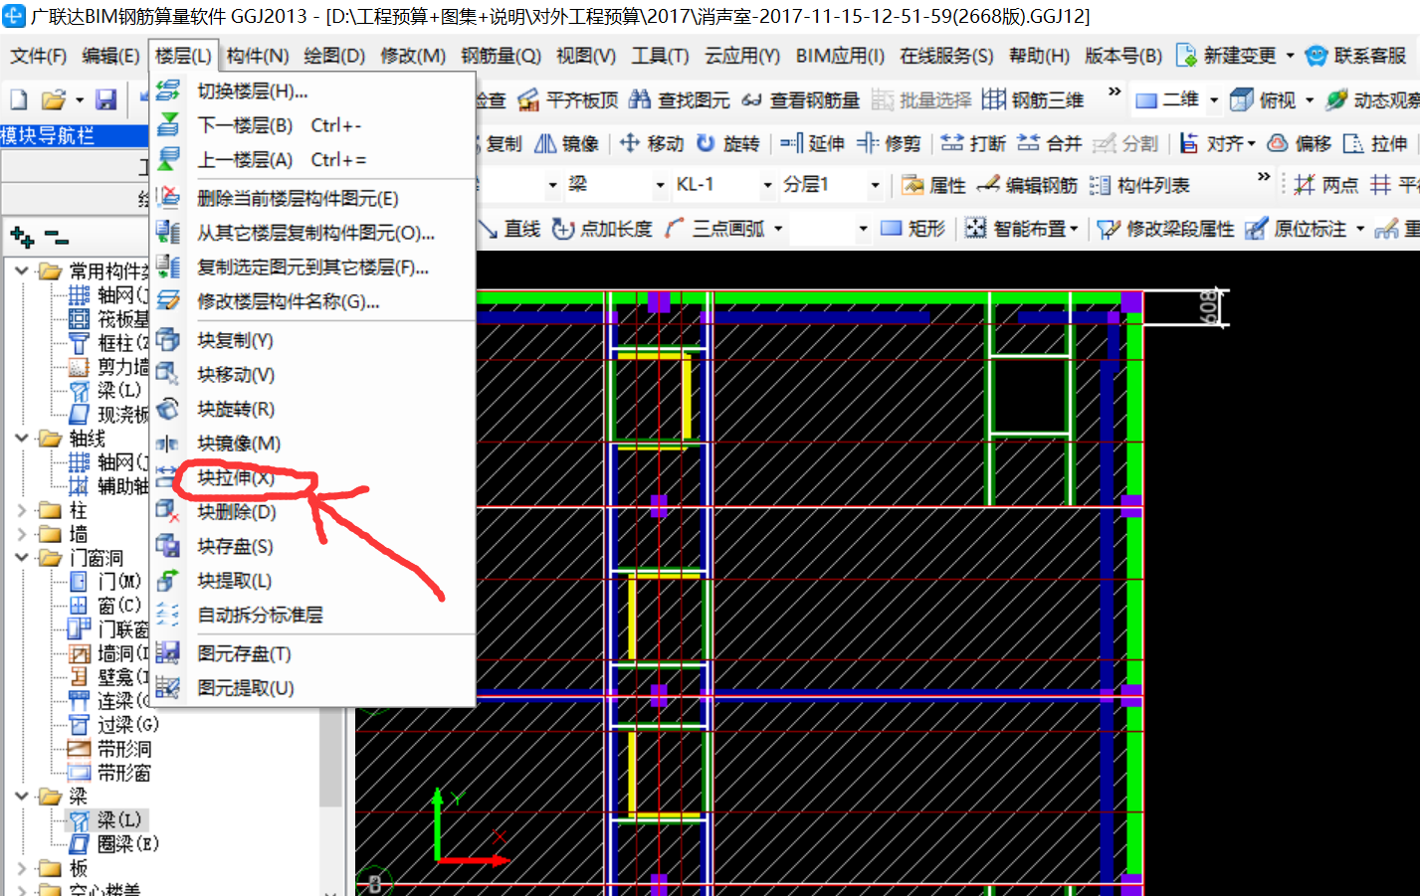Open the KL-1 component dropdown
The height and width of the screenshot is (896, 1420).
pyautogui.click(x=767, y=185)
